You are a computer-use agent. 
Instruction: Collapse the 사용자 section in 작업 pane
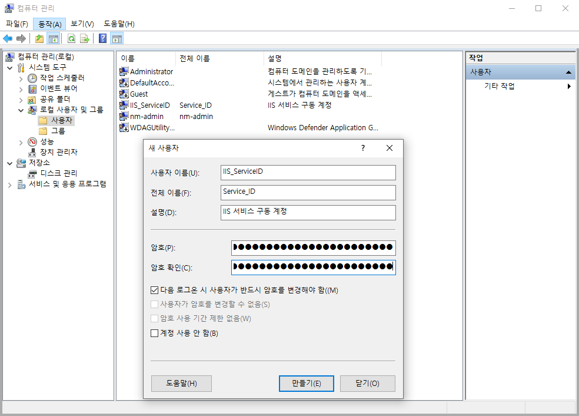(568, 72)
